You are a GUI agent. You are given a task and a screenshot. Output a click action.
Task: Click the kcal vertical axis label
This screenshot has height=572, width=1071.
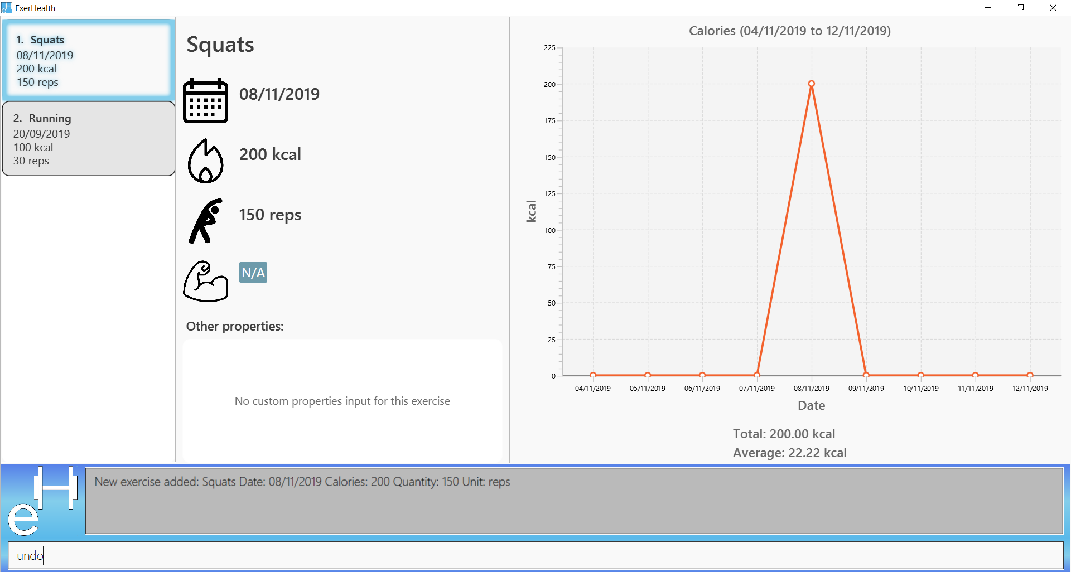pyautogui.click(x=531, y=211)
